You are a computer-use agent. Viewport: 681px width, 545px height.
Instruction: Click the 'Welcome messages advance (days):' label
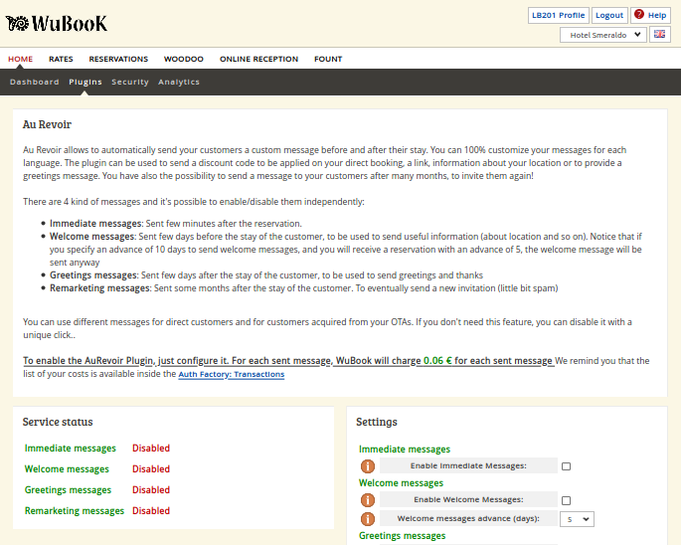(468, 518)
